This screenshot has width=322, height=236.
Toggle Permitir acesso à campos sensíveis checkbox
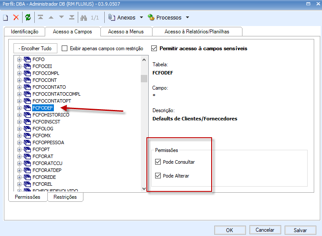[x=154, y=48]
